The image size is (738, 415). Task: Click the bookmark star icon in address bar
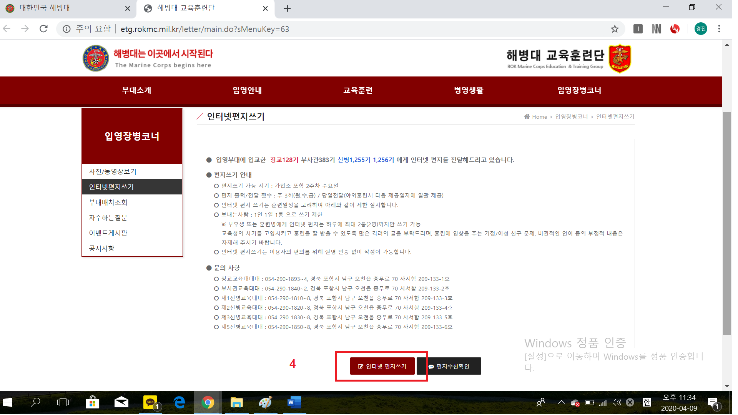click(x=615, y=29)
